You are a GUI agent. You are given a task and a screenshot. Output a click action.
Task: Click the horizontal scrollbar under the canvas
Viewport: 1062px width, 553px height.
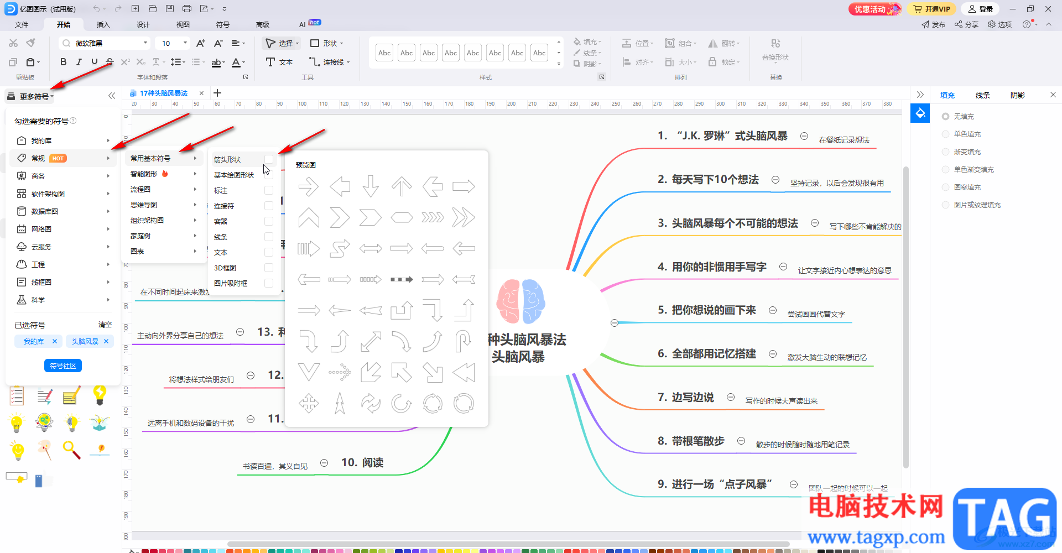coord(509,544)
